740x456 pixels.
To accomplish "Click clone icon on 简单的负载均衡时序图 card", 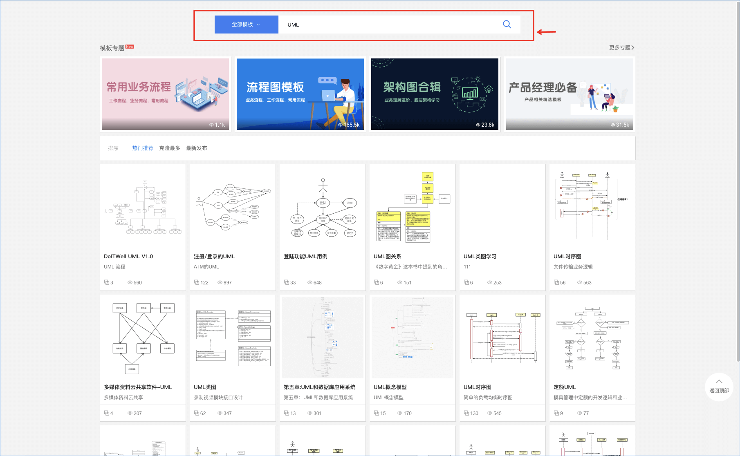I will (466, 413).
